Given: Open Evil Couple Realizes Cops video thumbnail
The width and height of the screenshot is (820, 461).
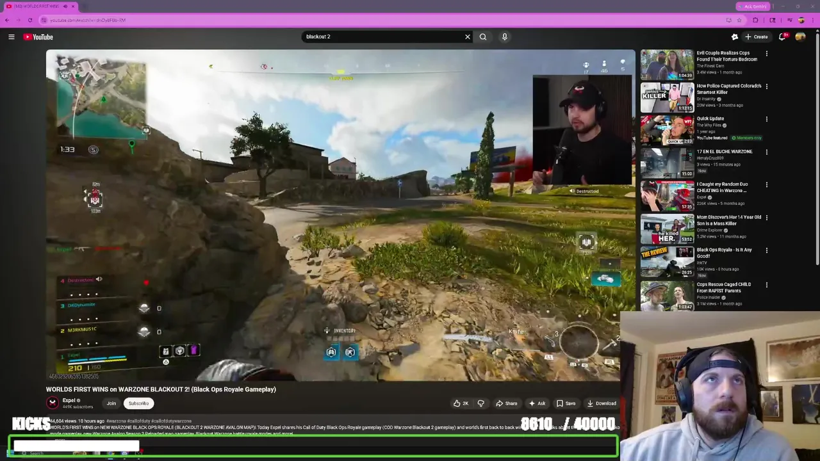Looking at the screenshot, I should point(667,65).
